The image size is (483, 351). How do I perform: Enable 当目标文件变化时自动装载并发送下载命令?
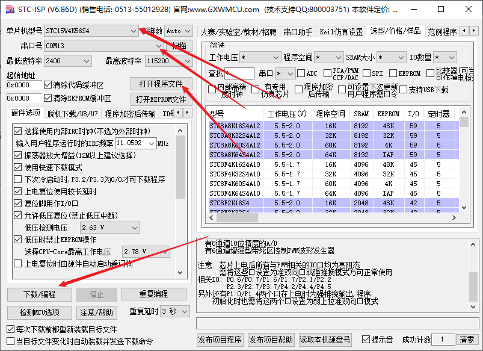[11, 341]
